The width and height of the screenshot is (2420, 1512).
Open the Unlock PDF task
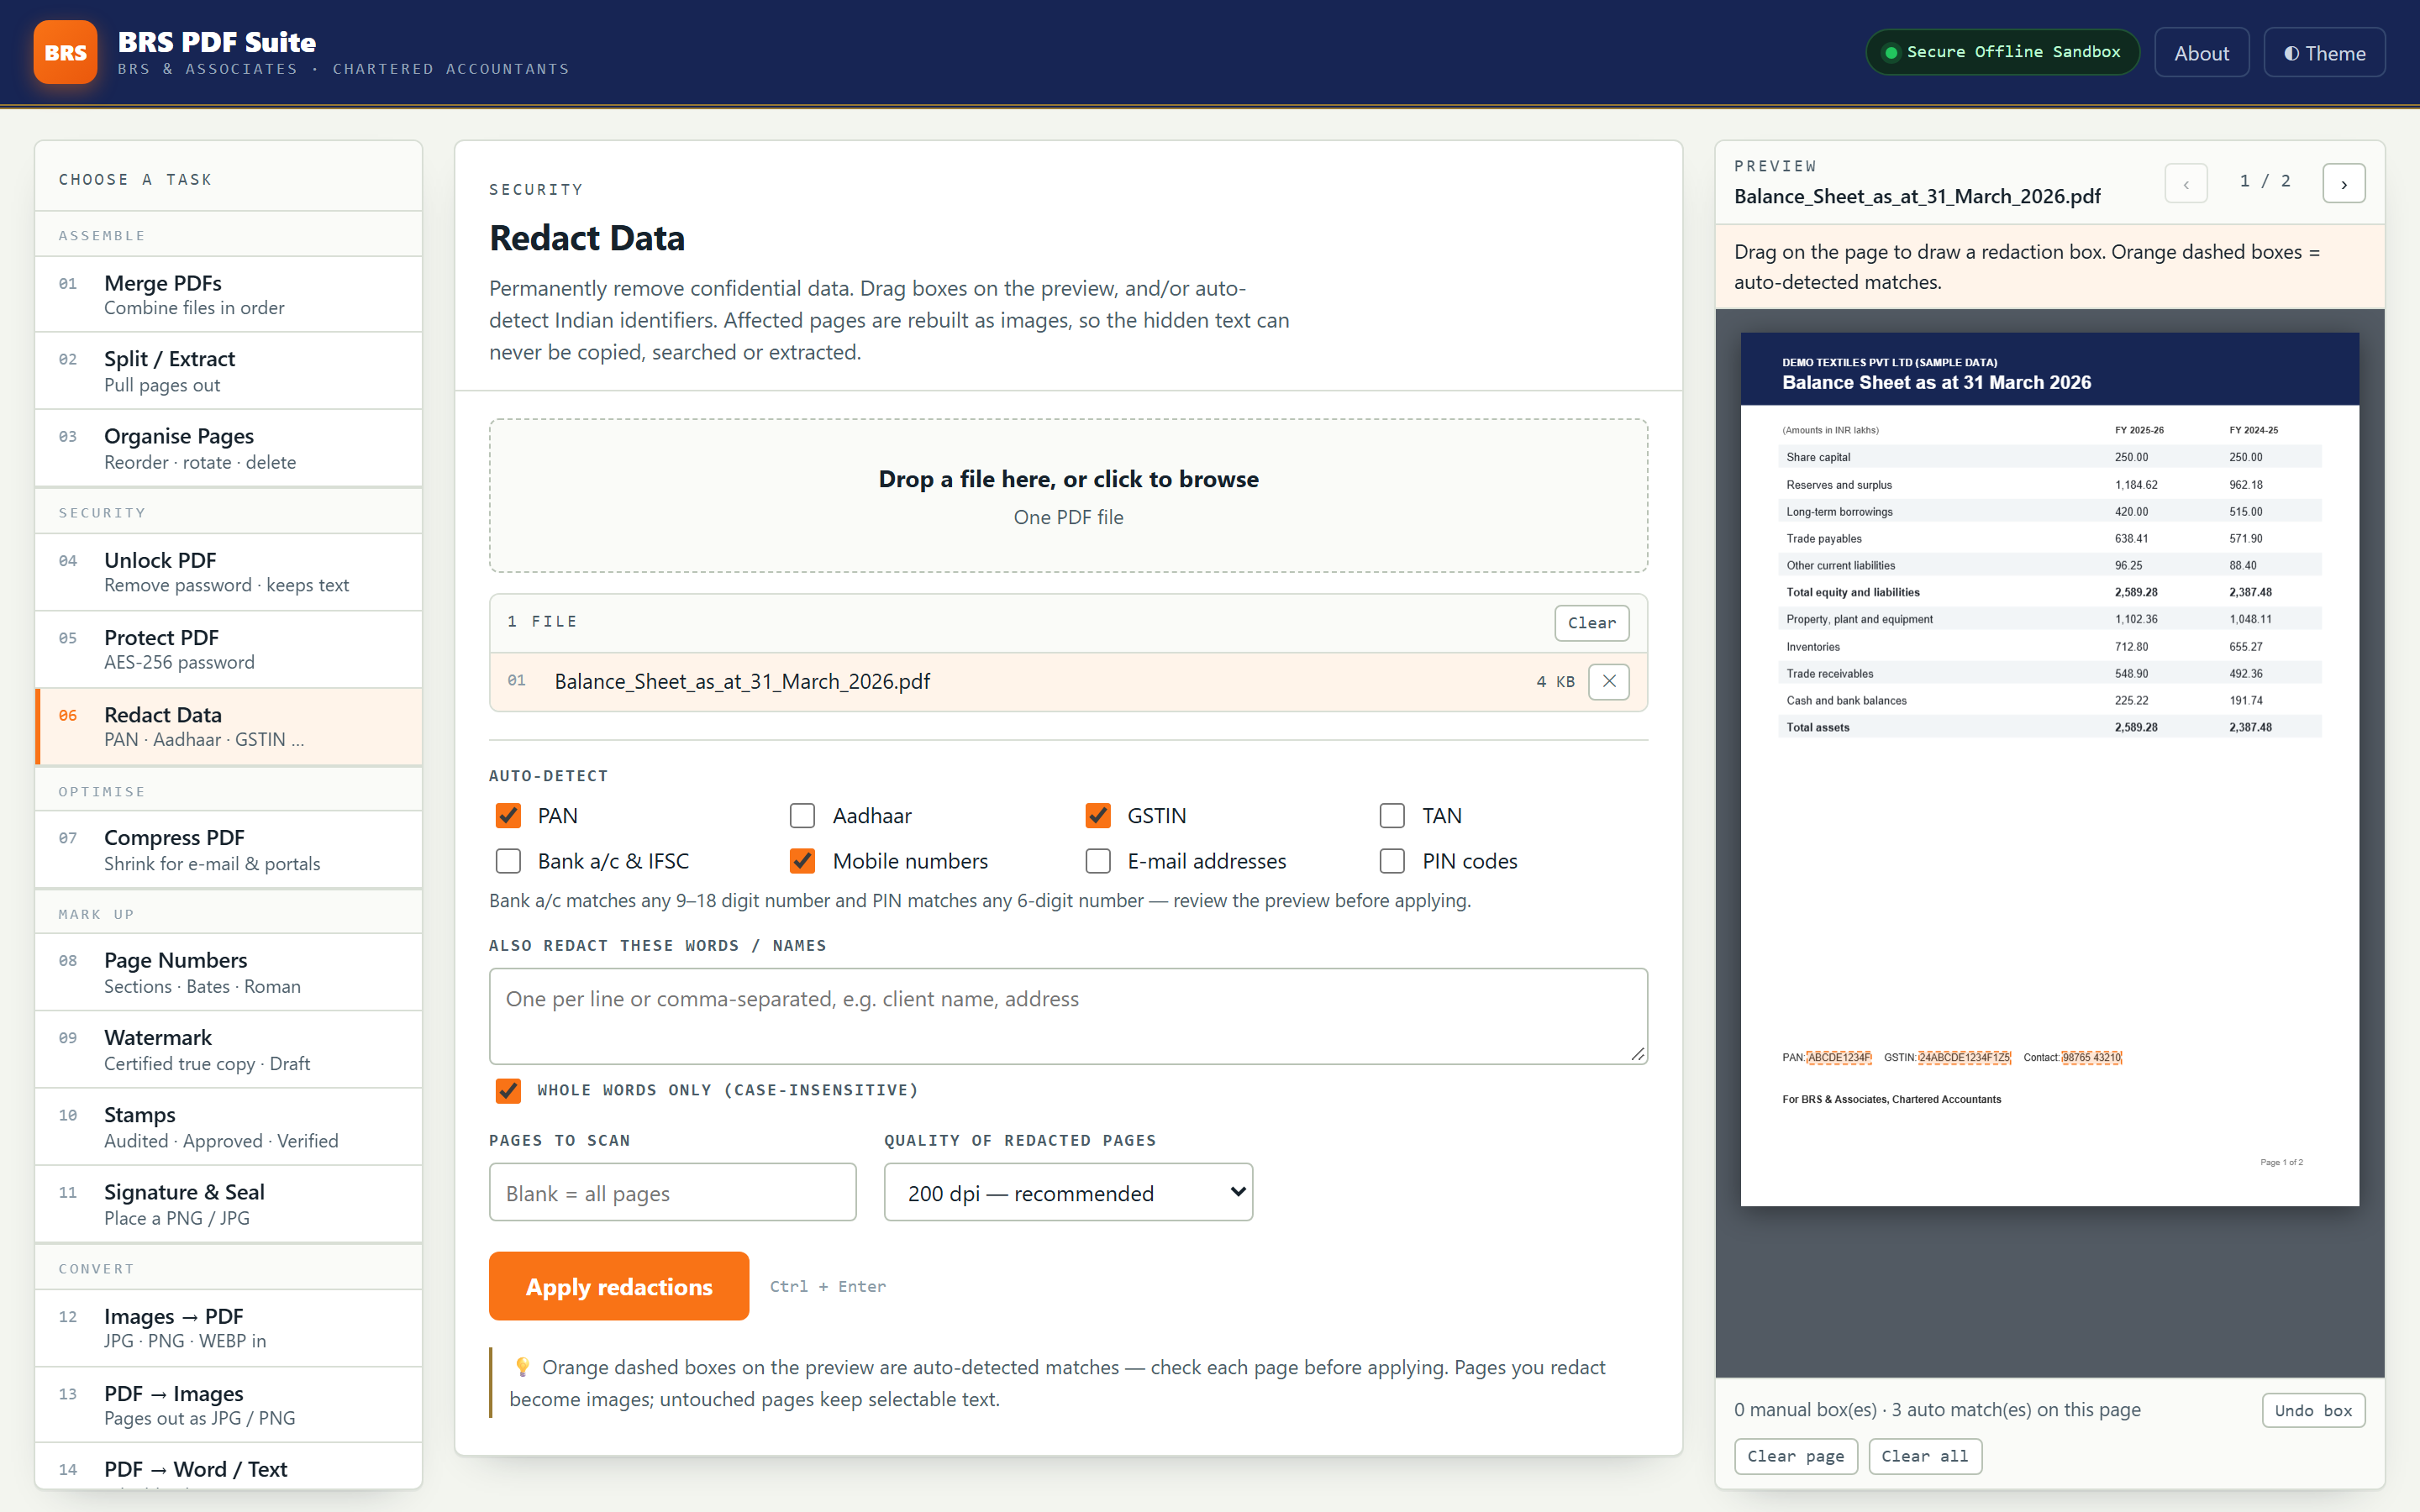229,572
